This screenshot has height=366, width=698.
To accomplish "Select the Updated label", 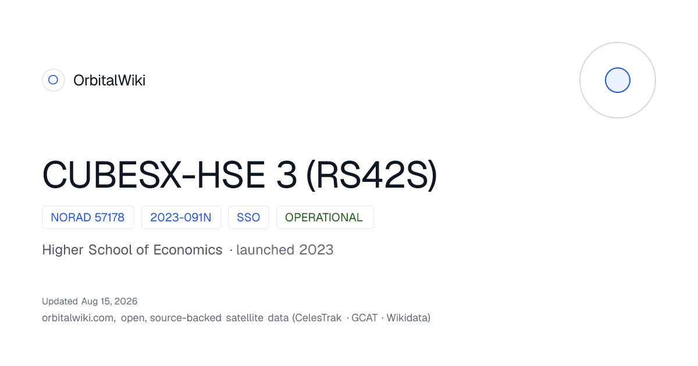I will 60,301.
